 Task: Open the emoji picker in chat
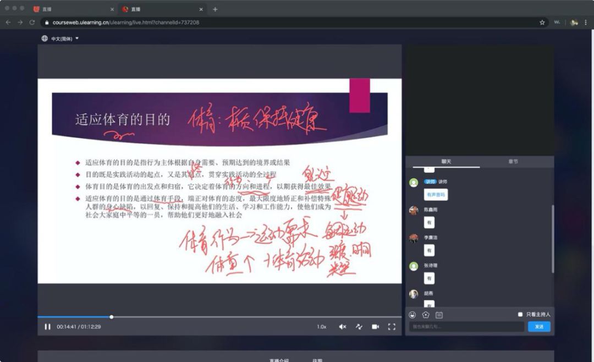point(413,315)
